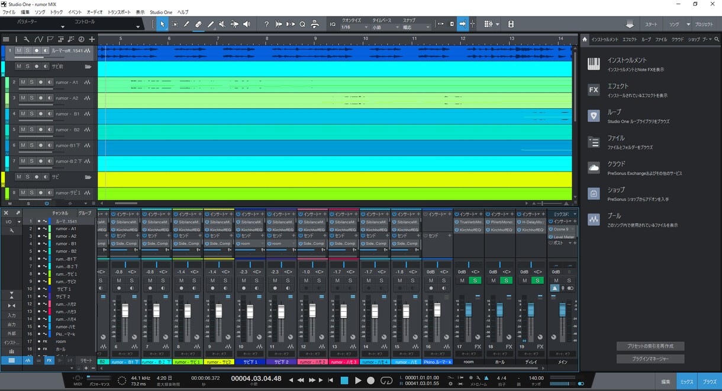Open mixer settings wrench icon
Screen dimensions: 722x391
click(11, 230)
